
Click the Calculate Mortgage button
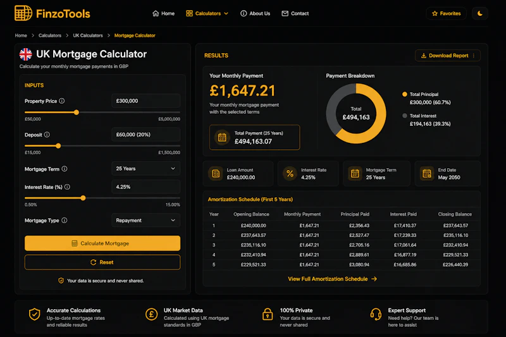click(x=102, y=243)
